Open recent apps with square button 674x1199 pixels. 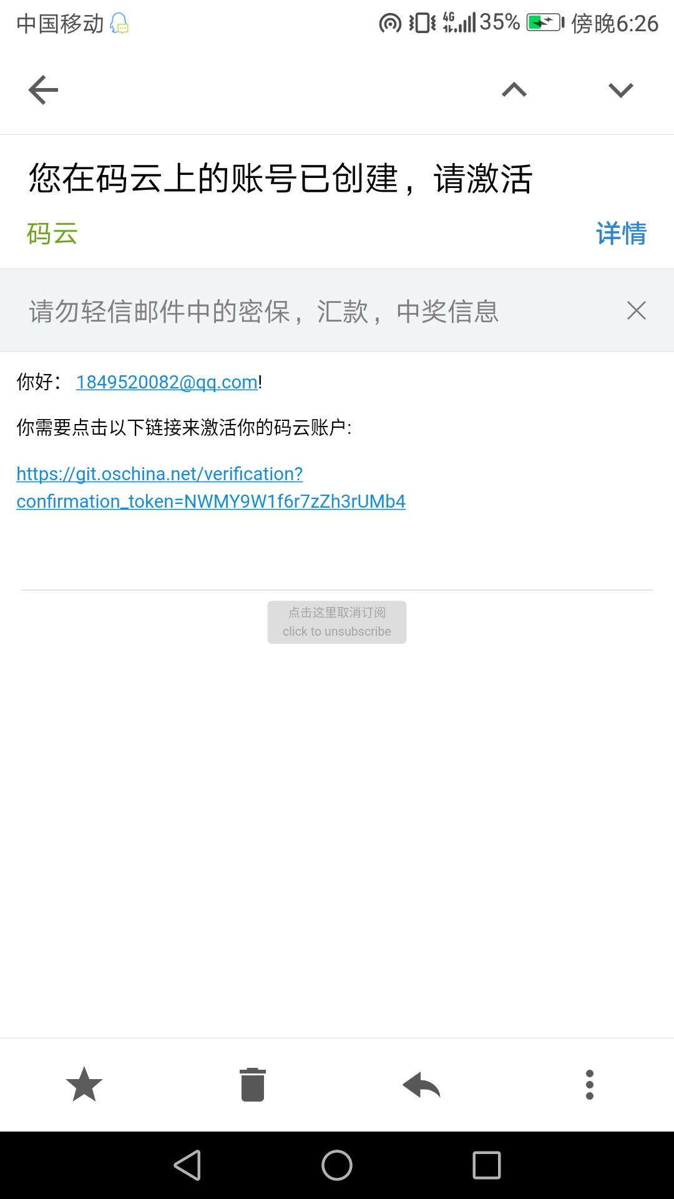487,1165
